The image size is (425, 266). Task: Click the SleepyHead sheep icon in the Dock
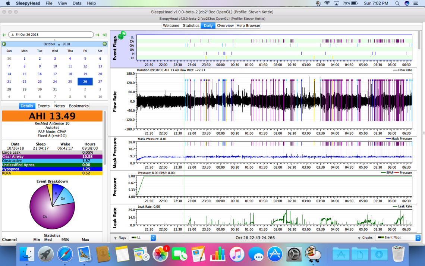tap(313, 254)
